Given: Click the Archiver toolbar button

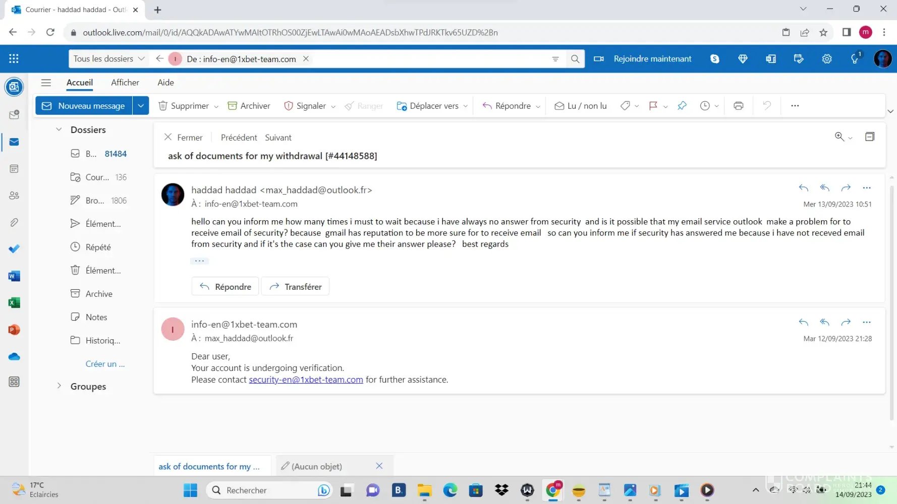Looking at the screenshot, I should pyautogui.click(x=249, y=106).
